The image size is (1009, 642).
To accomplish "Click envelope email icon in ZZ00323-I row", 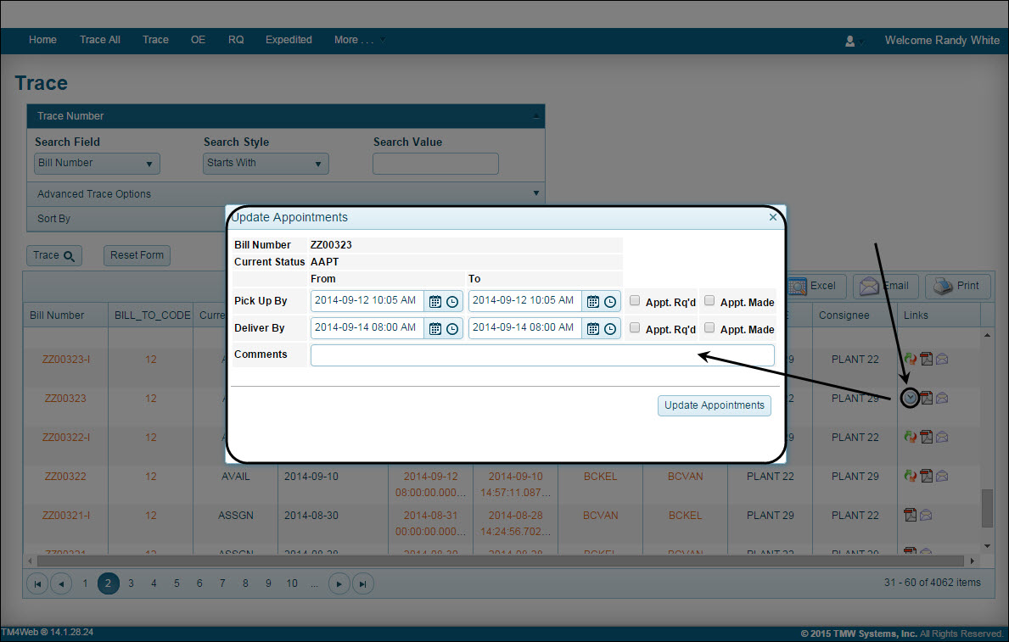I will (942, 359).
